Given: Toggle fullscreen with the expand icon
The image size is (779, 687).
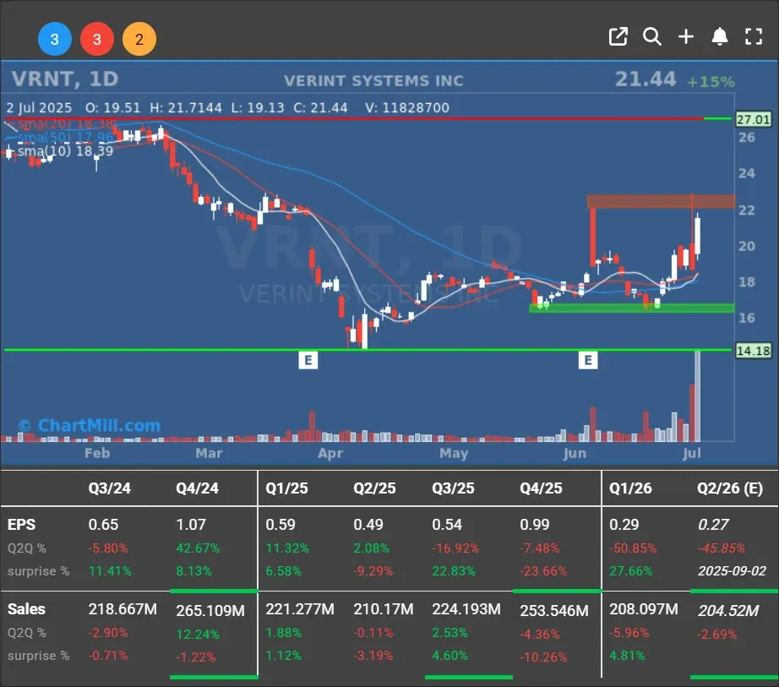Looking at the screenshot, I should (x=754, y=37).
